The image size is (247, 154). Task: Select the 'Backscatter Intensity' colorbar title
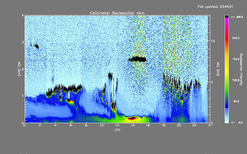tap(241, 69)
